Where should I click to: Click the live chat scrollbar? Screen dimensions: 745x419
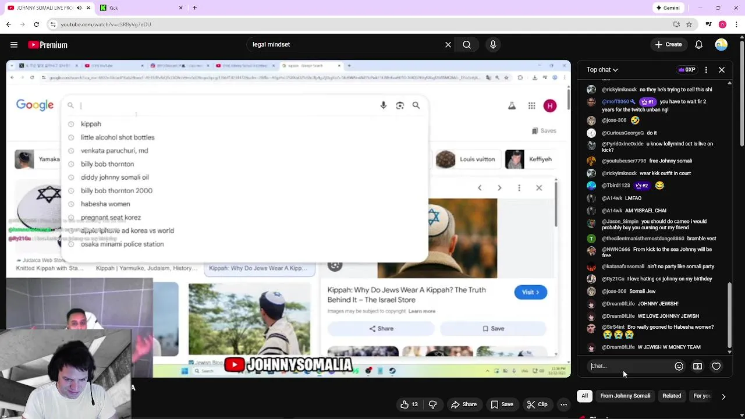pyautogui.click(x=730, y=314)
